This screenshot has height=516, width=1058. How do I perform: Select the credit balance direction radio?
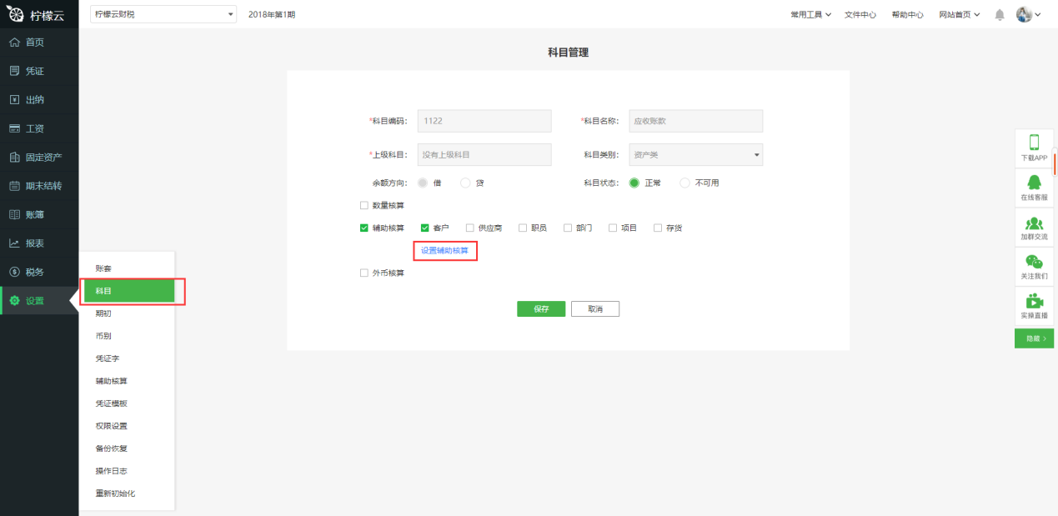click(x=465, y=183)
